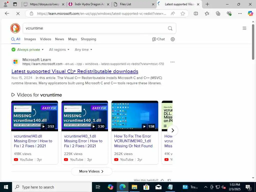Open DuckDuckGo hamburger menu

click(x=244, y=28)
